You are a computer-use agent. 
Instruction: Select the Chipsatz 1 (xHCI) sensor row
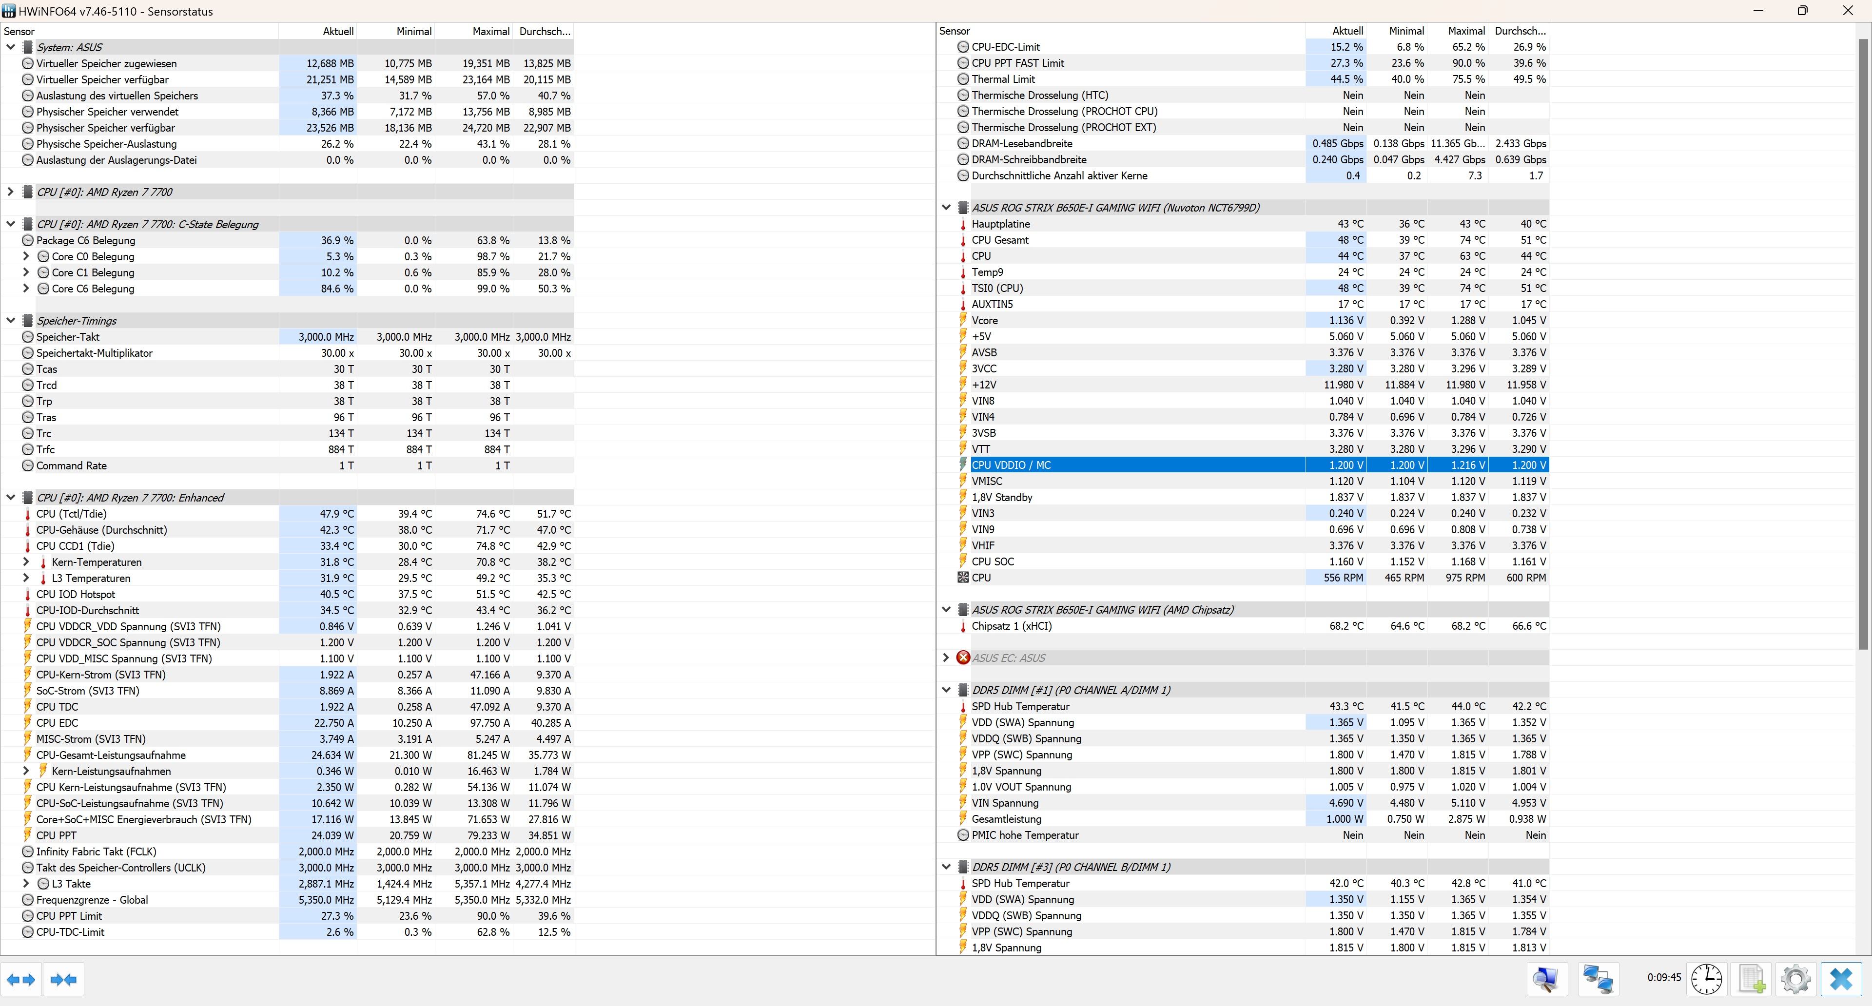(x=1011, y=626)
